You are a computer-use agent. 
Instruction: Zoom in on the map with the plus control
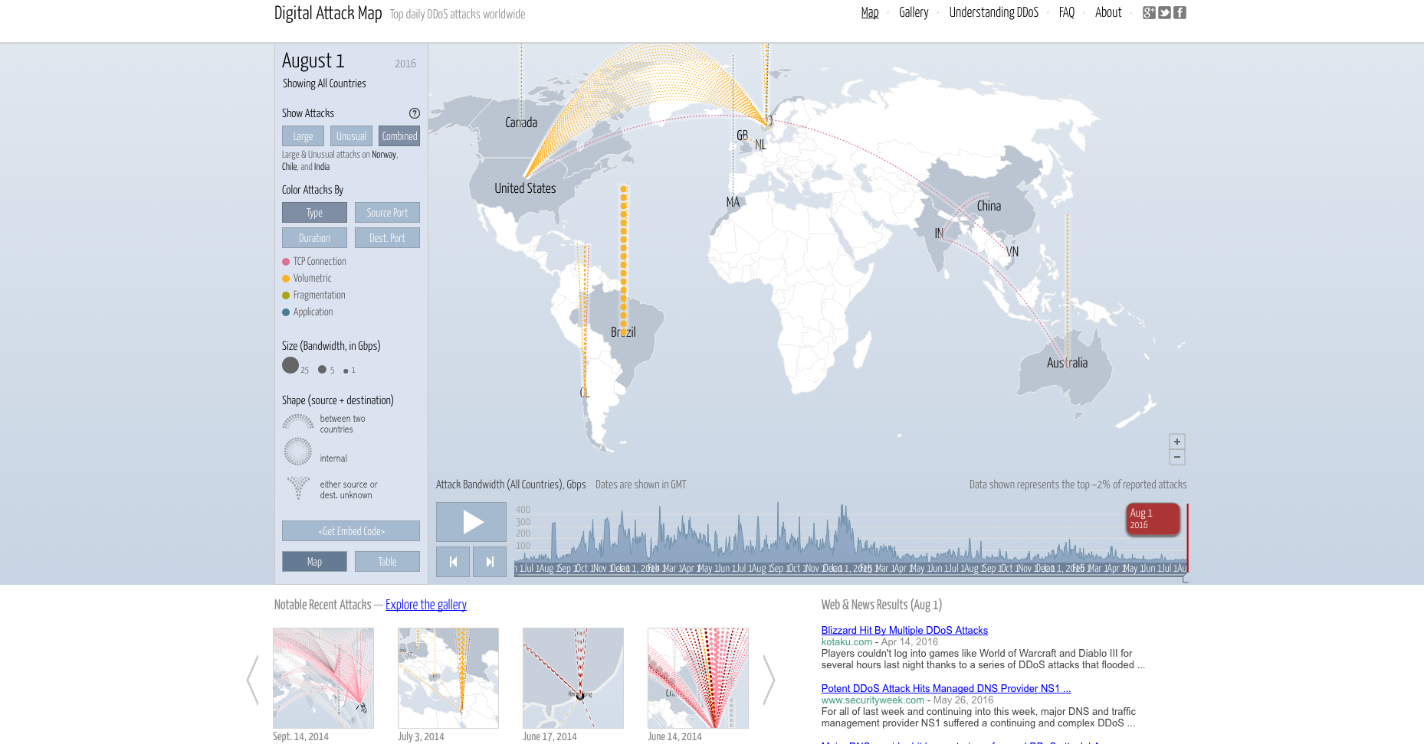pos(1177,442)
